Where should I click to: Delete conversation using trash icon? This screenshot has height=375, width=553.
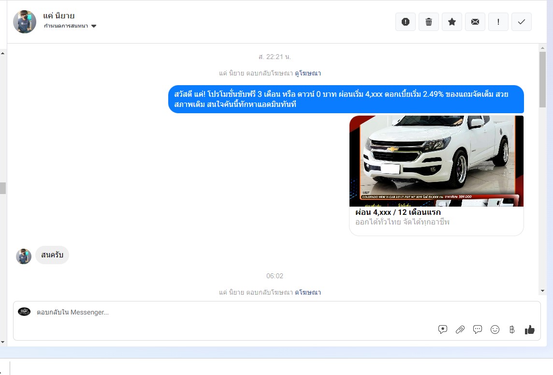pyautogui.click(x=428, y=22)
